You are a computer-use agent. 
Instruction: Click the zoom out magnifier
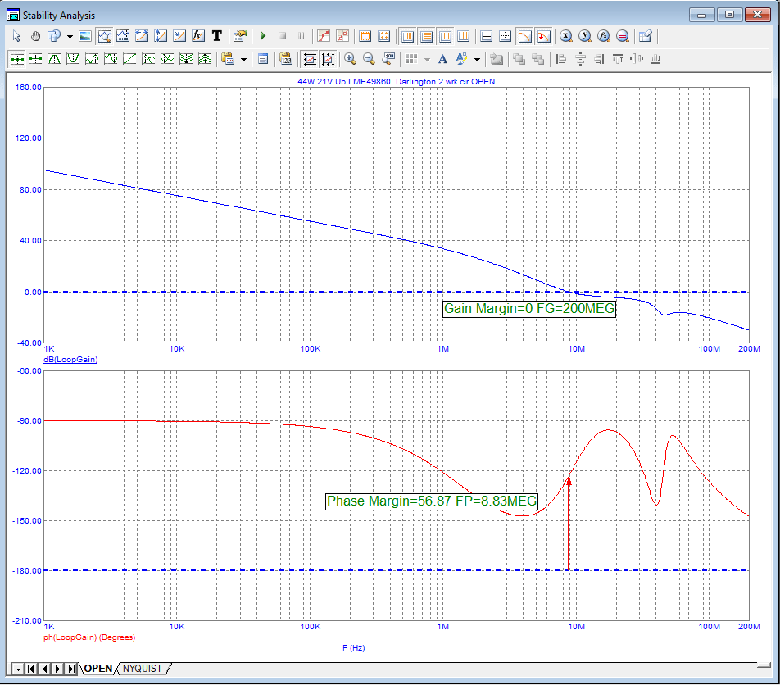click(x=369, y=59)
